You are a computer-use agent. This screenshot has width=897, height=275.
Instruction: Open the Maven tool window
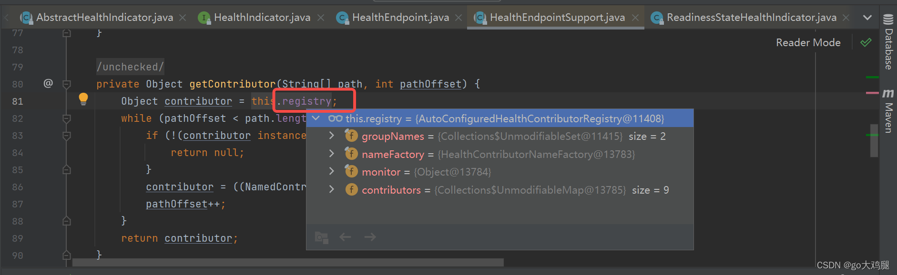pyautogui.click(x=888, y=111)
